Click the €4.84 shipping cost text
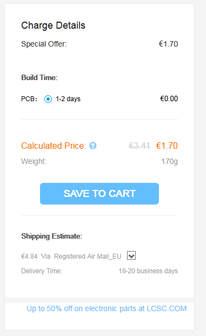 point(29,256)
